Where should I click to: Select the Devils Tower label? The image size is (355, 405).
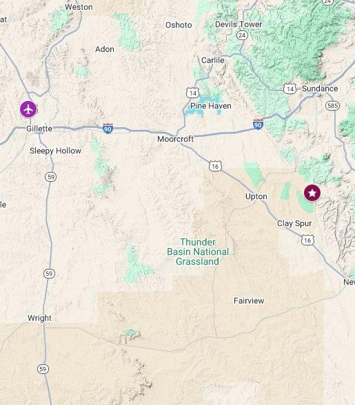239,24
